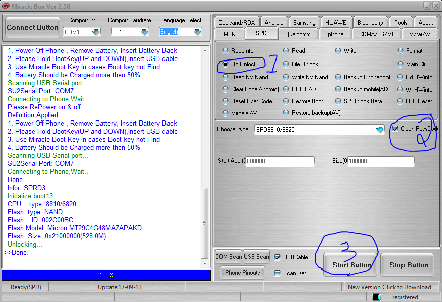
Task: Open the Tools tab
Action: point(401,23)
